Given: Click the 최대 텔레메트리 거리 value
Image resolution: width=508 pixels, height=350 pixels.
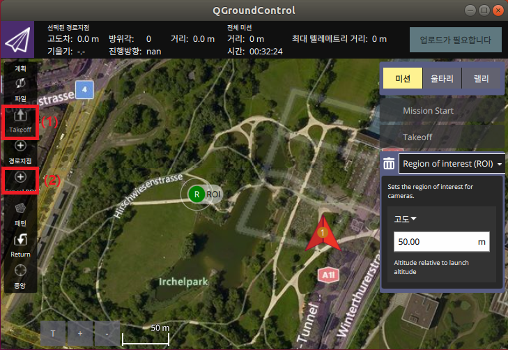Looking at the screenshot, I should [379, 39].
